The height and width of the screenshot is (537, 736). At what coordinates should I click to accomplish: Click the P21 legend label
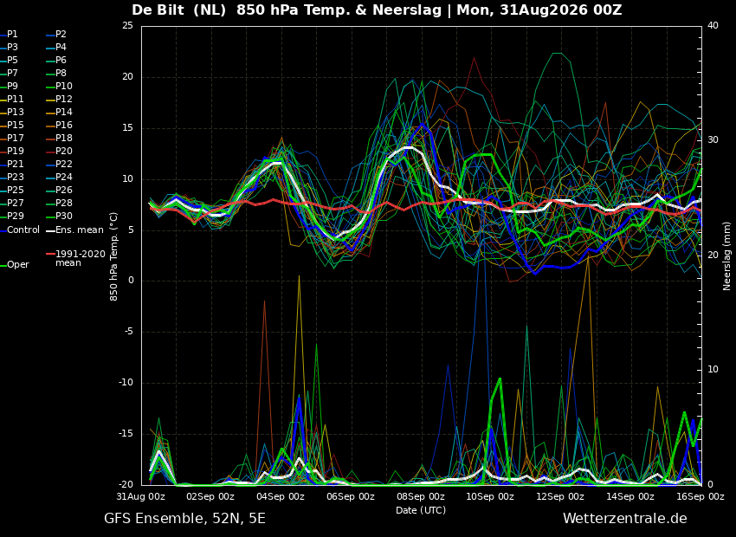(15, 165)
